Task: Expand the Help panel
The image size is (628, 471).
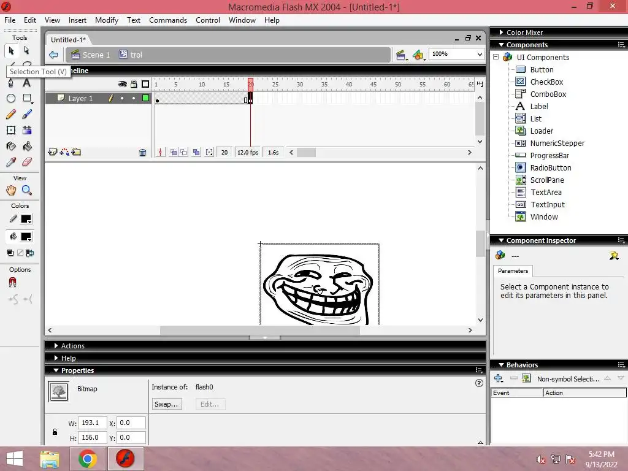Action: tap(56, 358)
